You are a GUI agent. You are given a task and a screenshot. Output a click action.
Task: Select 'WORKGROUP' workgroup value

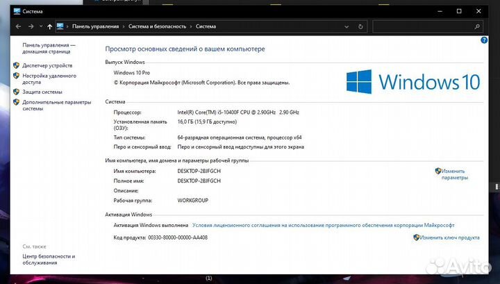pyautogui.click(x=192, y=201)
